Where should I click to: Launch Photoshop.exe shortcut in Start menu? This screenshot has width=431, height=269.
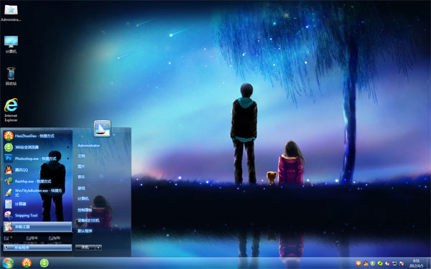pyautogui.click(x=37, y=159)
